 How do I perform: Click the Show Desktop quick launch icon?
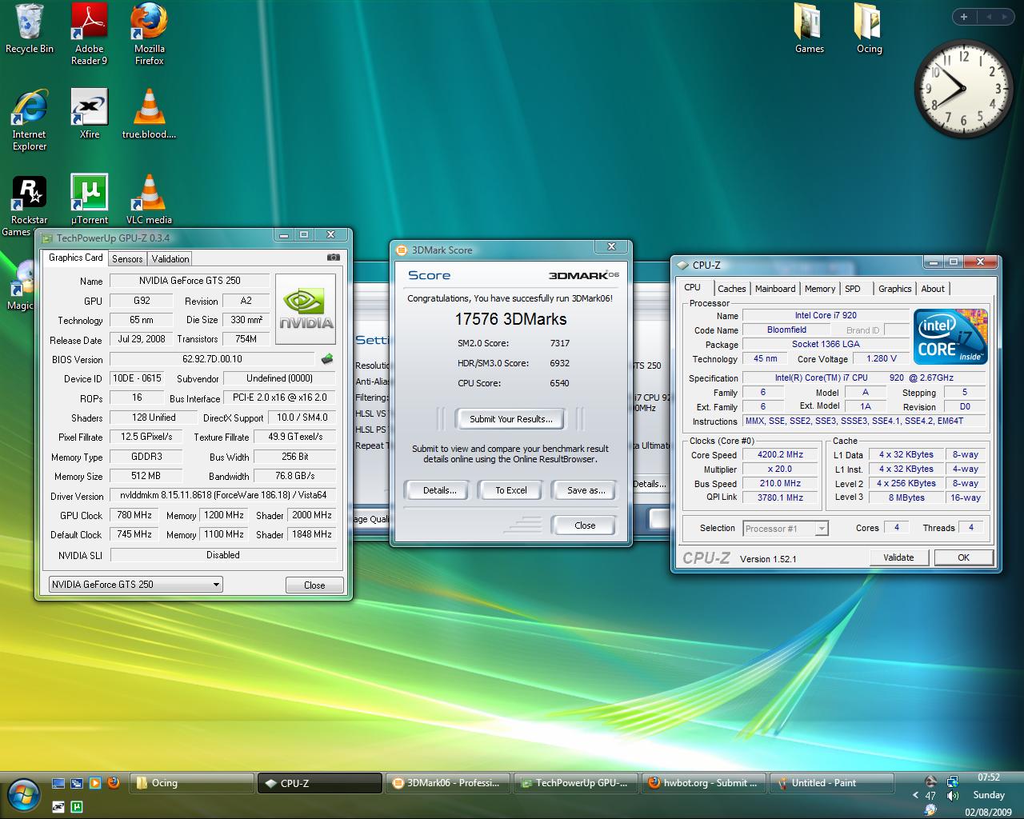click(x=58, y=783)
